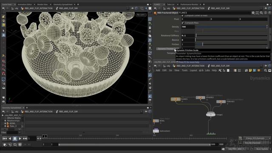
Task: Click RBD_AND_FLIP_INTERACTION in scene view path
Action: pos(38,8)
